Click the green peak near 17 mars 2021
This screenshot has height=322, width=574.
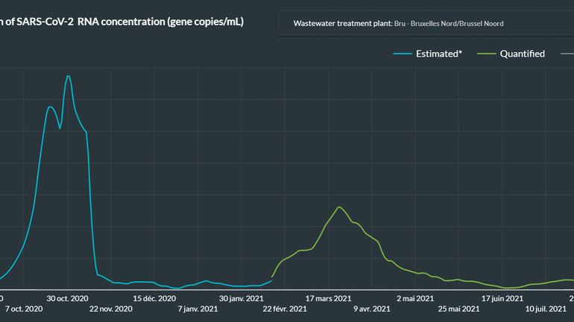[x=339, y=207]
